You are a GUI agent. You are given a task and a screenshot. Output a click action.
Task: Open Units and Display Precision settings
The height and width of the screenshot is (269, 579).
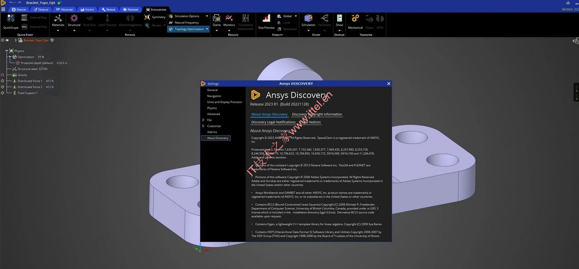tap(225, 102)
